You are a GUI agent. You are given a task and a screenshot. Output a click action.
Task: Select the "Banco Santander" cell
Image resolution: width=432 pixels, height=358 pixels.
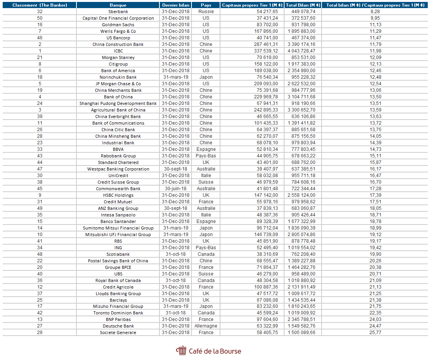(118, 221)
